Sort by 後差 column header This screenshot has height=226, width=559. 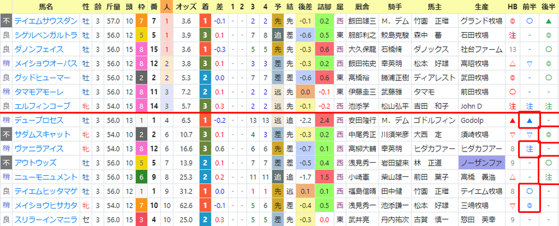304,6
